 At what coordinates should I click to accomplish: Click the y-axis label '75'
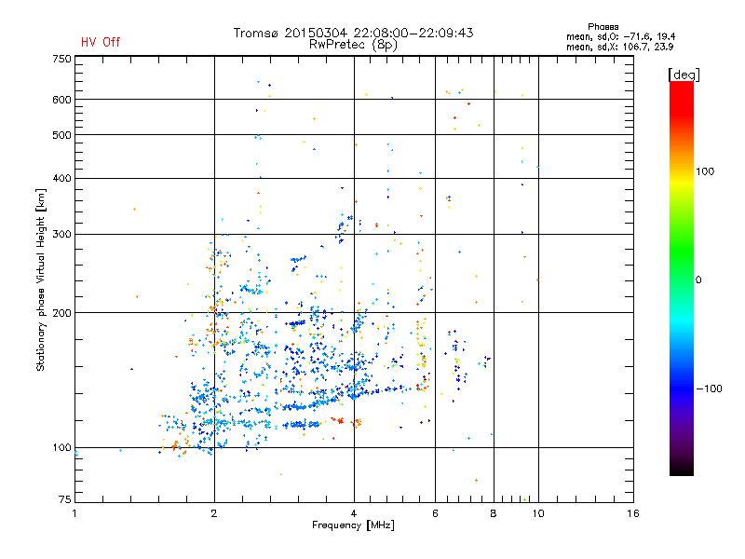click(65, 499)
